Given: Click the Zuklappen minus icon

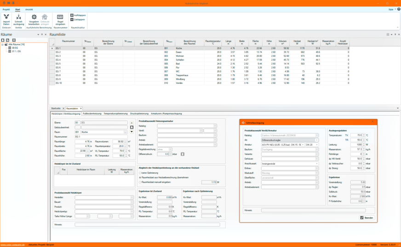Looking at the screenshot, I should point(72,20).
